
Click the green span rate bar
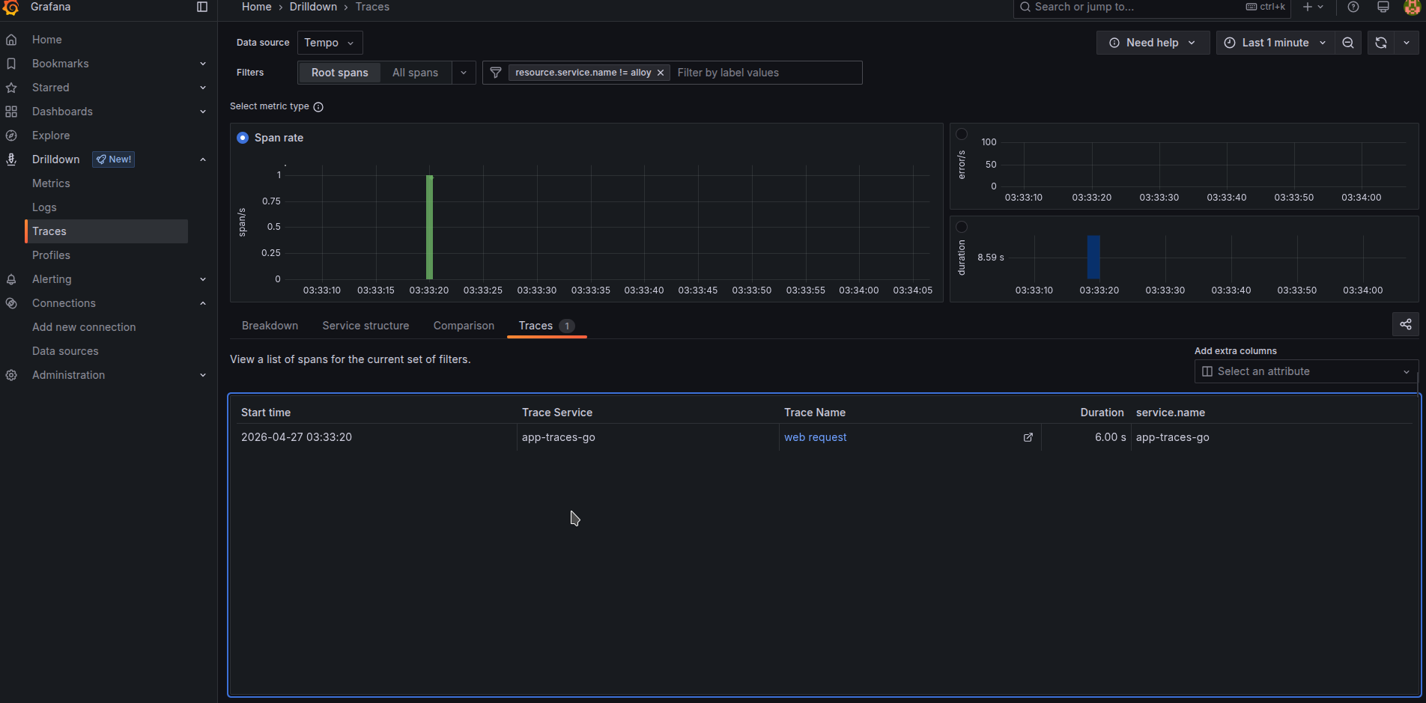coord(429,228)
